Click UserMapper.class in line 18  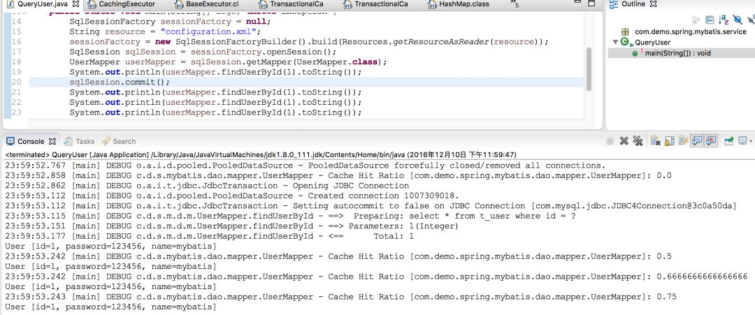pos(336,62)
